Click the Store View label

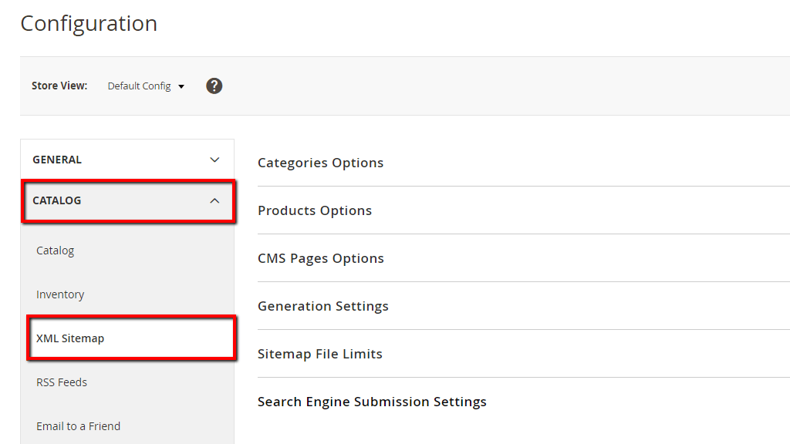pyautogui.click(x=59, y=86)
